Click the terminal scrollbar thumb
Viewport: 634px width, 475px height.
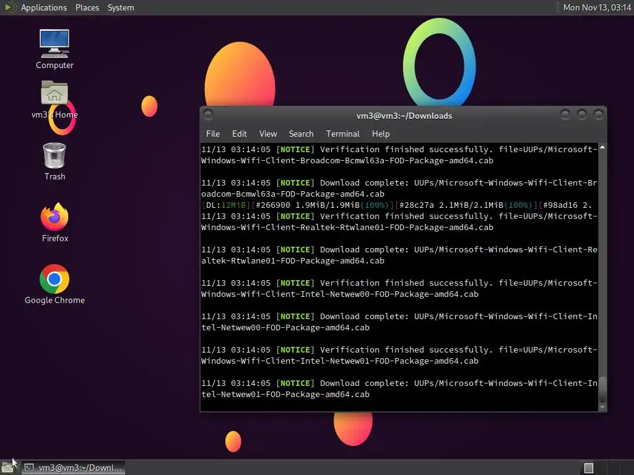coord(602,390)
